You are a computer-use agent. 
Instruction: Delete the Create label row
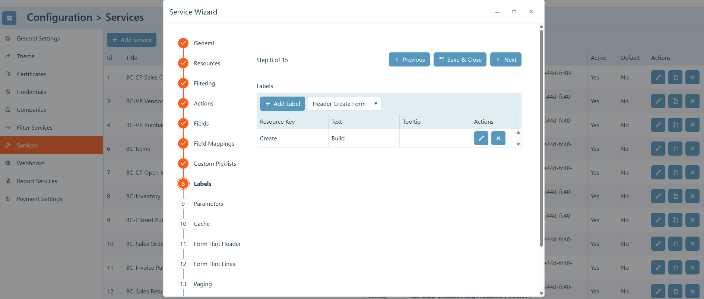498,138
